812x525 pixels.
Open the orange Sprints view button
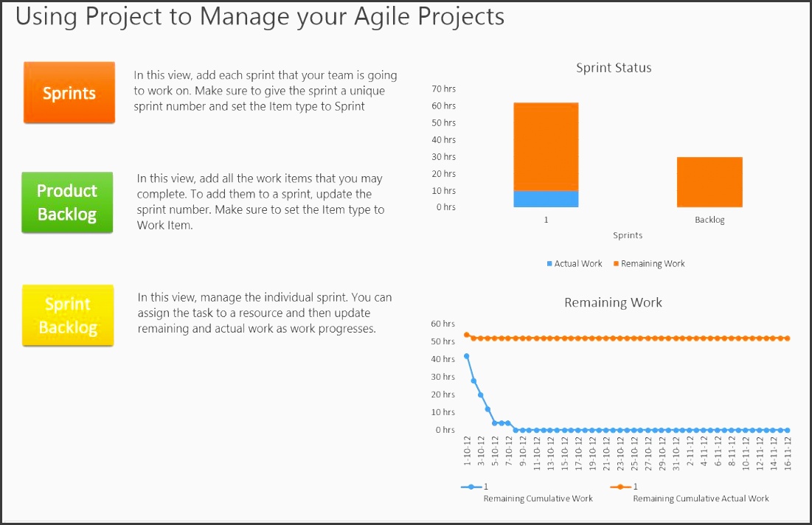tap(69, 93)
